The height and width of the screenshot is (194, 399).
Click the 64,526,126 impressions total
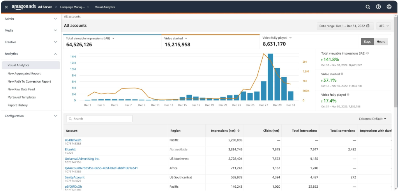click(x=79, y=44)
